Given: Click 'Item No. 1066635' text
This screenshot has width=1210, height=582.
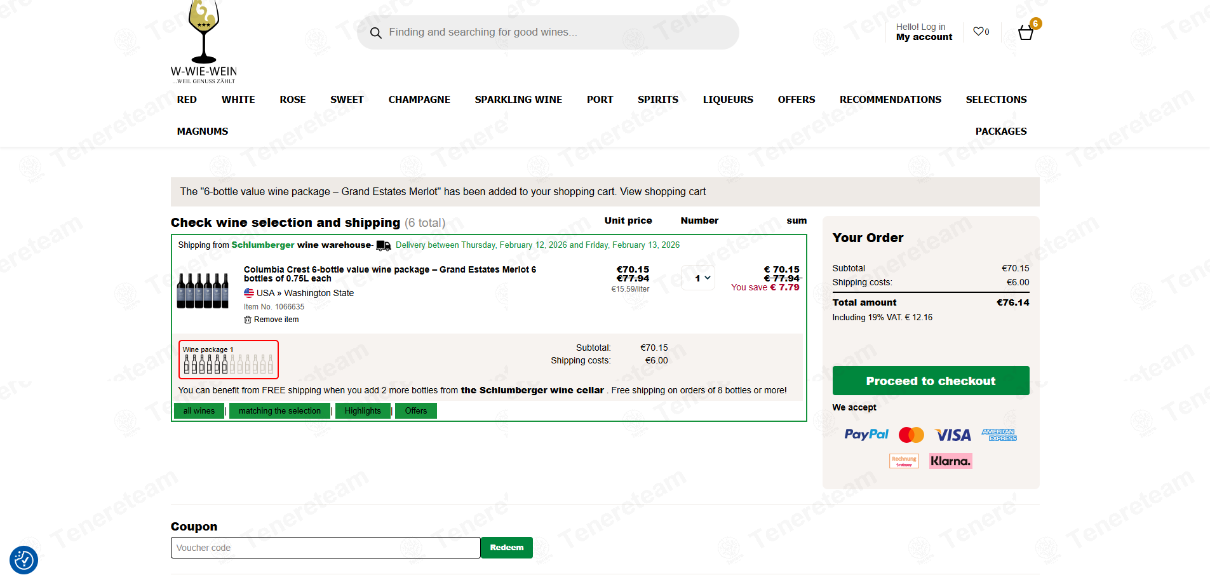Looking at the screenshot, I should (274, 307).
